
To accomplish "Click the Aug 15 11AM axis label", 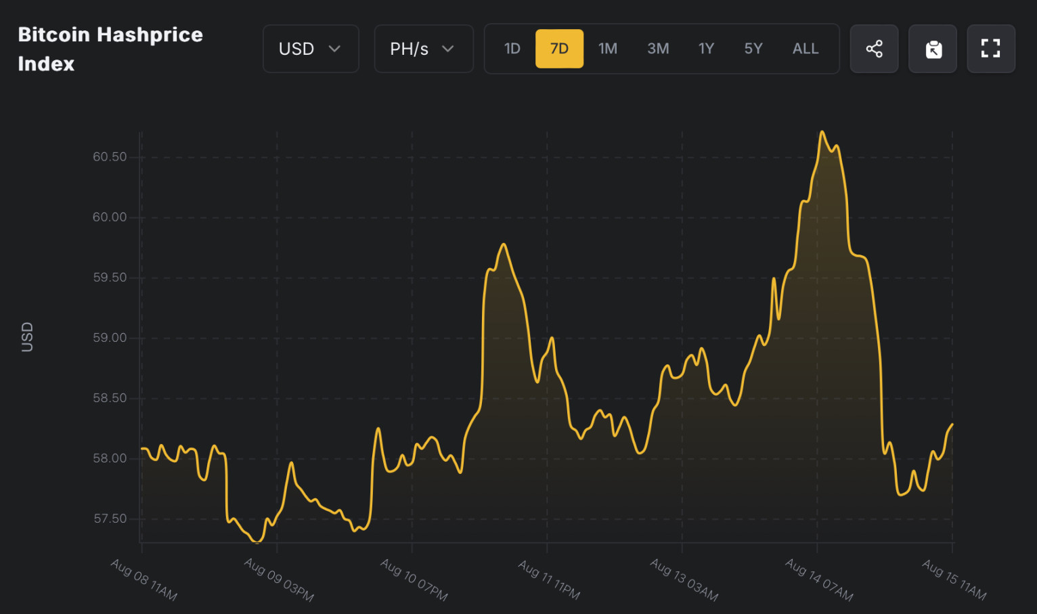I will point(954,579).
